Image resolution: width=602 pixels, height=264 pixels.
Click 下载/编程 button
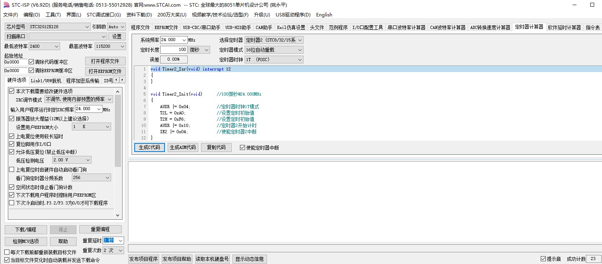[x=26, y=230]
